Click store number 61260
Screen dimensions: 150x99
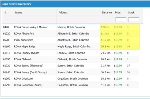[x=6, y=79]
